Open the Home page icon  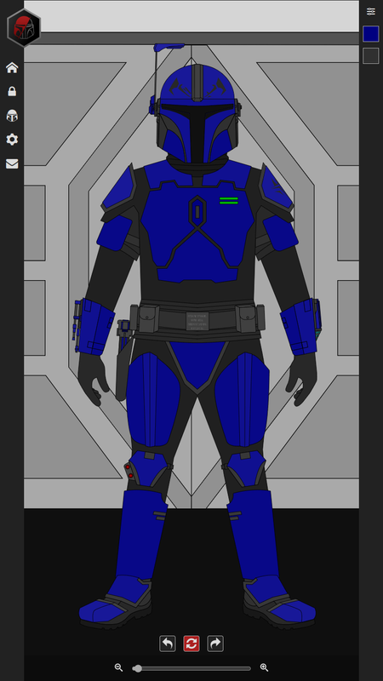[12, 68]
